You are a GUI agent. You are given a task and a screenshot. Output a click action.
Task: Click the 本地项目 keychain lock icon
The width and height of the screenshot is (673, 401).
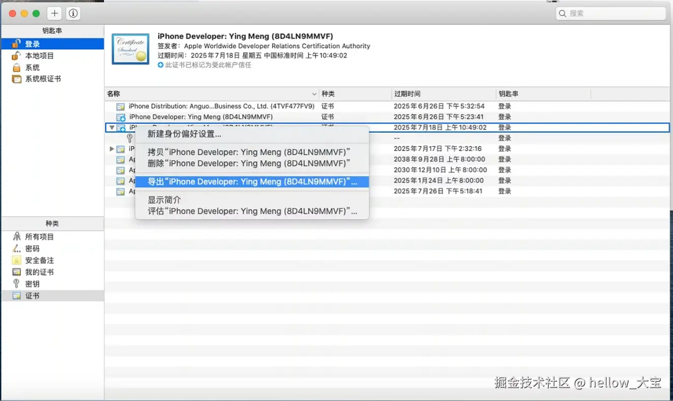click(16, 56)
